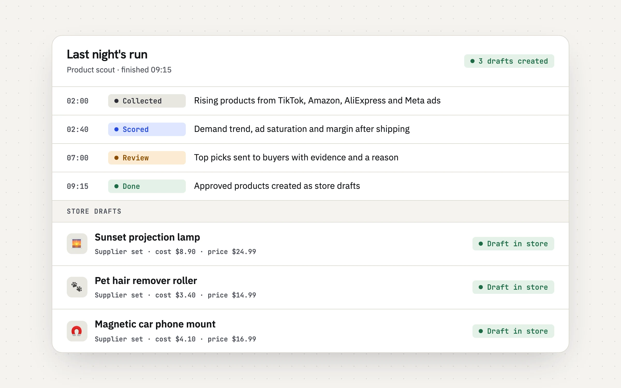Click the red magnet phone mount icon
This screenshot has width=621, height=388.
pyautogui.click(x=77, y=331)
